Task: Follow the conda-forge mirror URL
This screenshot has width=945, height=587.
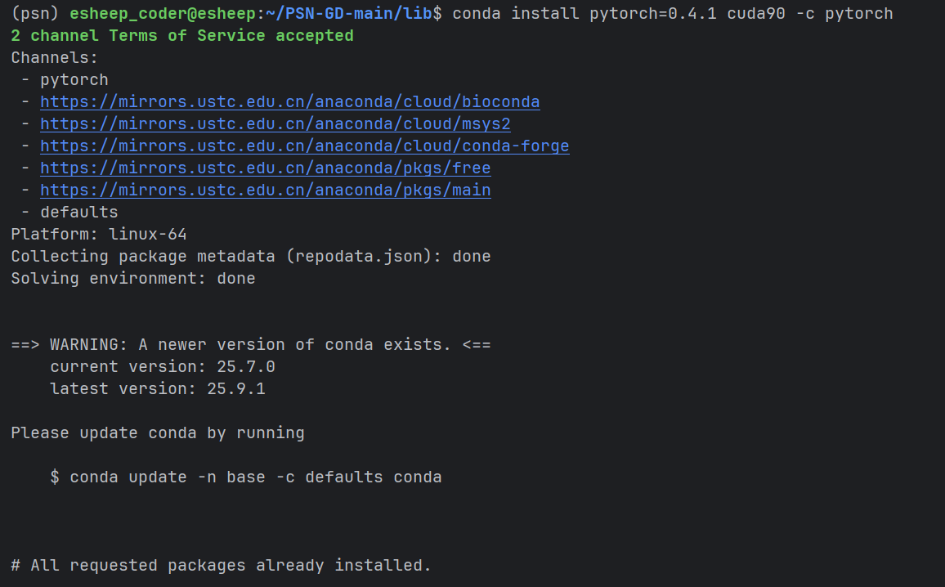Action: coord(304,146)
